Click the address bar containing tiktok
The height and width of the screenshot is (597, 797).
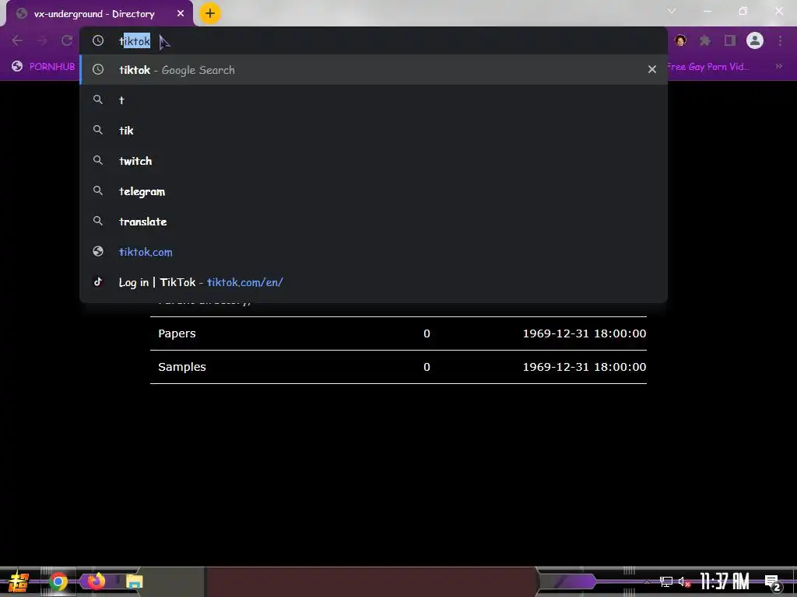click(374, 40)
